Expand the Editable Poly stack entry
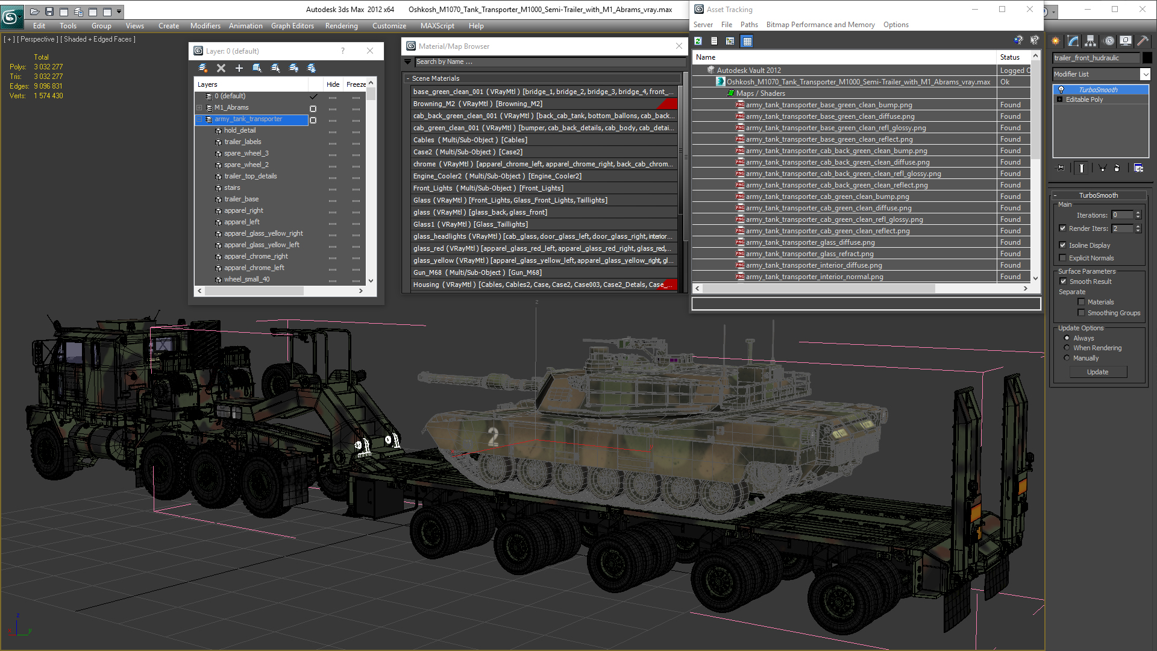Image resolution: width=1157 pixels, height=651 pixels. pyautogui.click(x=1059, y=99)
